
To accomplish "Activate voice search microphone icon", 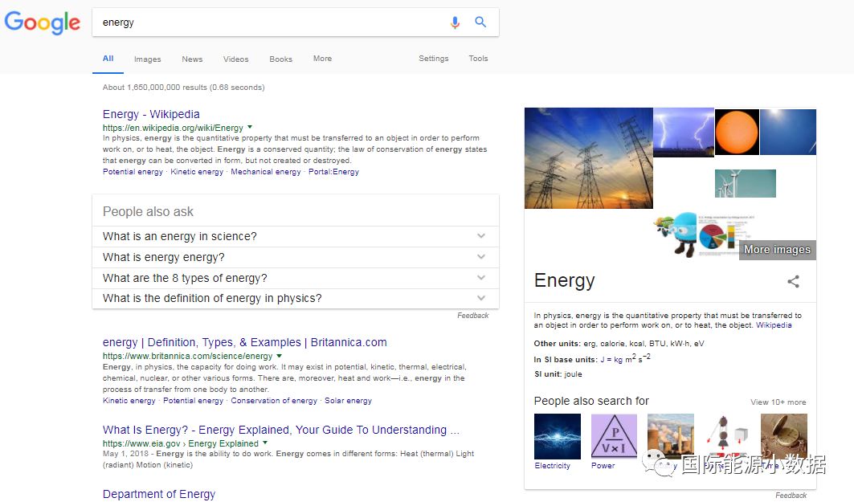I will coord(455,22).
